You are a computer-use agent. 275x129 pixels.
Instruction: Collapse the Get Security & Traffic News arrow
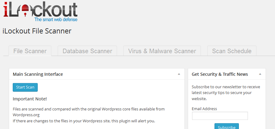[x=260, y=74]
